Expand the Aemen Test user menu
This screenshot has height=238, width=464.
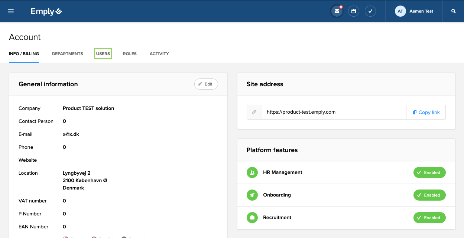tap(421, 11)
